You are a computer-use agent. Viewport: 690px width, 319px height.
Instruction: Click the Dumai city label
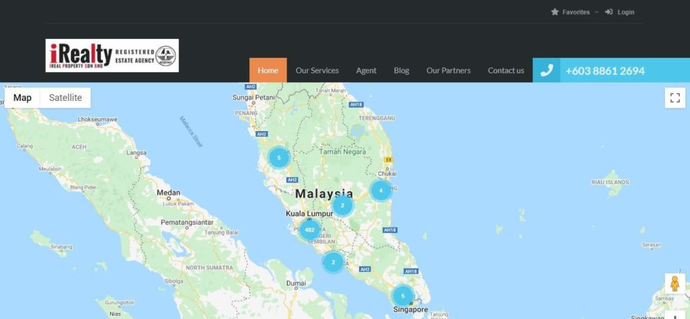point(296,283)
